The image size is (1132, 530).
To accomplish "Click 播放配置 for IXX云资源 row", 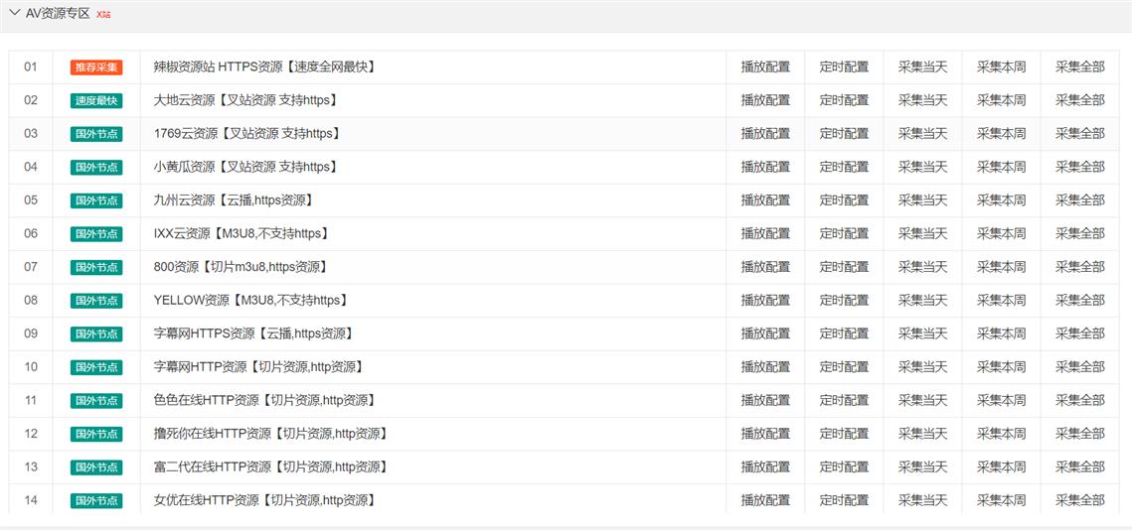I will click(x=765, y=233).
